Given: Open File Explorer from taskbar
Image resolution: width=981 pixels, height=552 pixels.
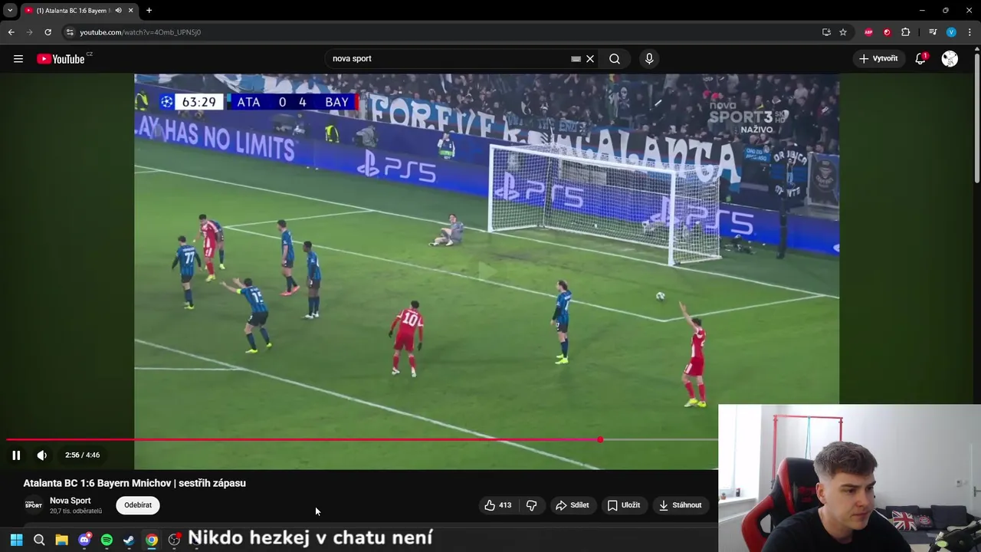Looking at the screenshot, I should (61, 540).
